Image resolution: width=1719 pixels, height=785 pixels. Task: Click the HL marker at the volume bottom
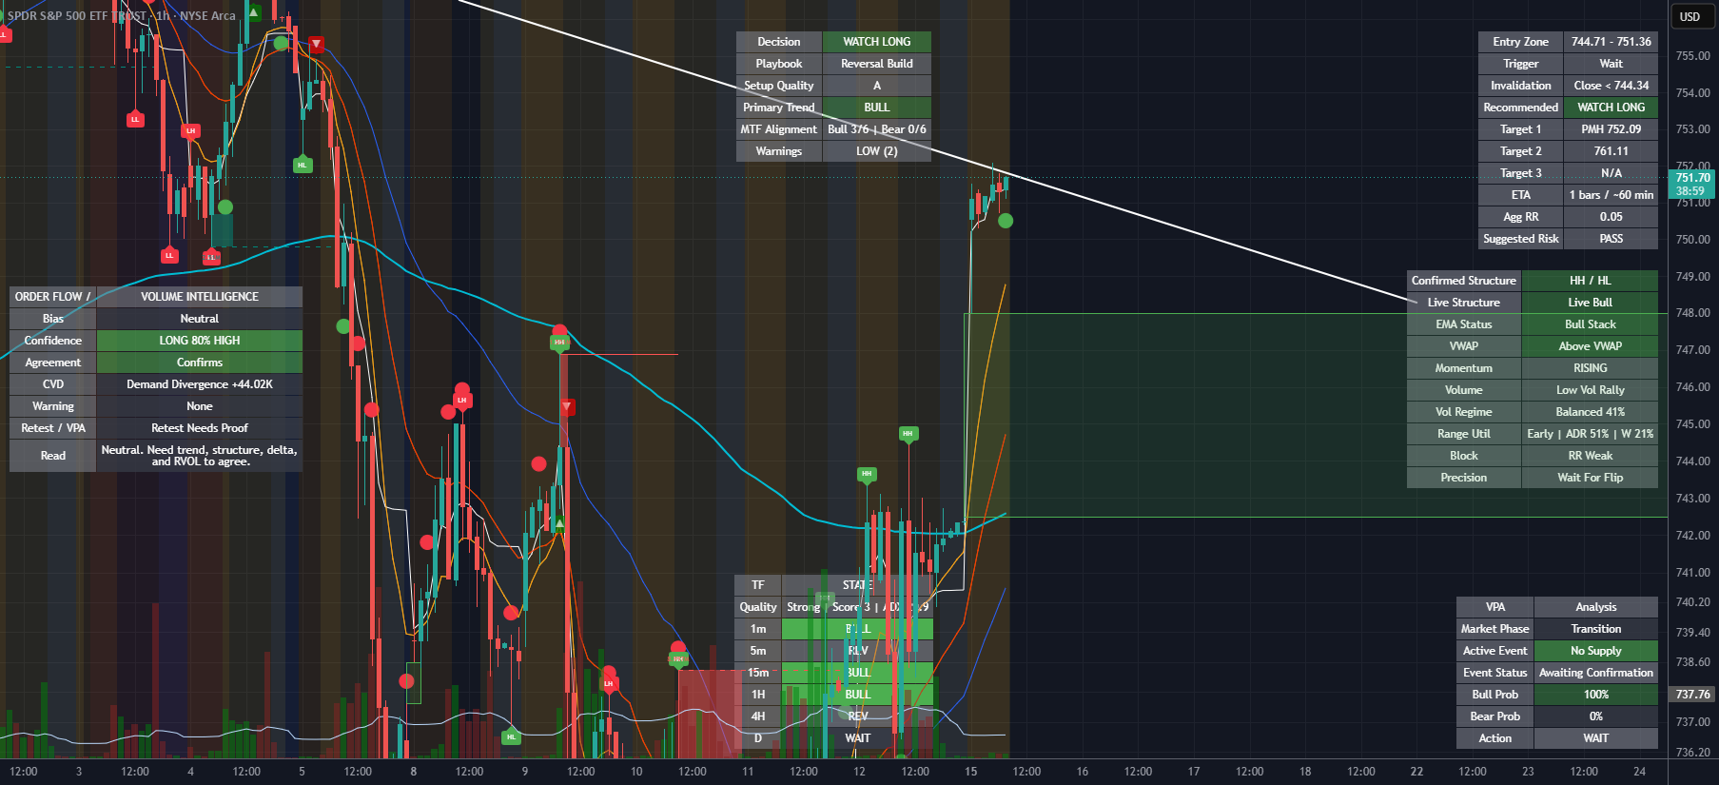point(511,736)
